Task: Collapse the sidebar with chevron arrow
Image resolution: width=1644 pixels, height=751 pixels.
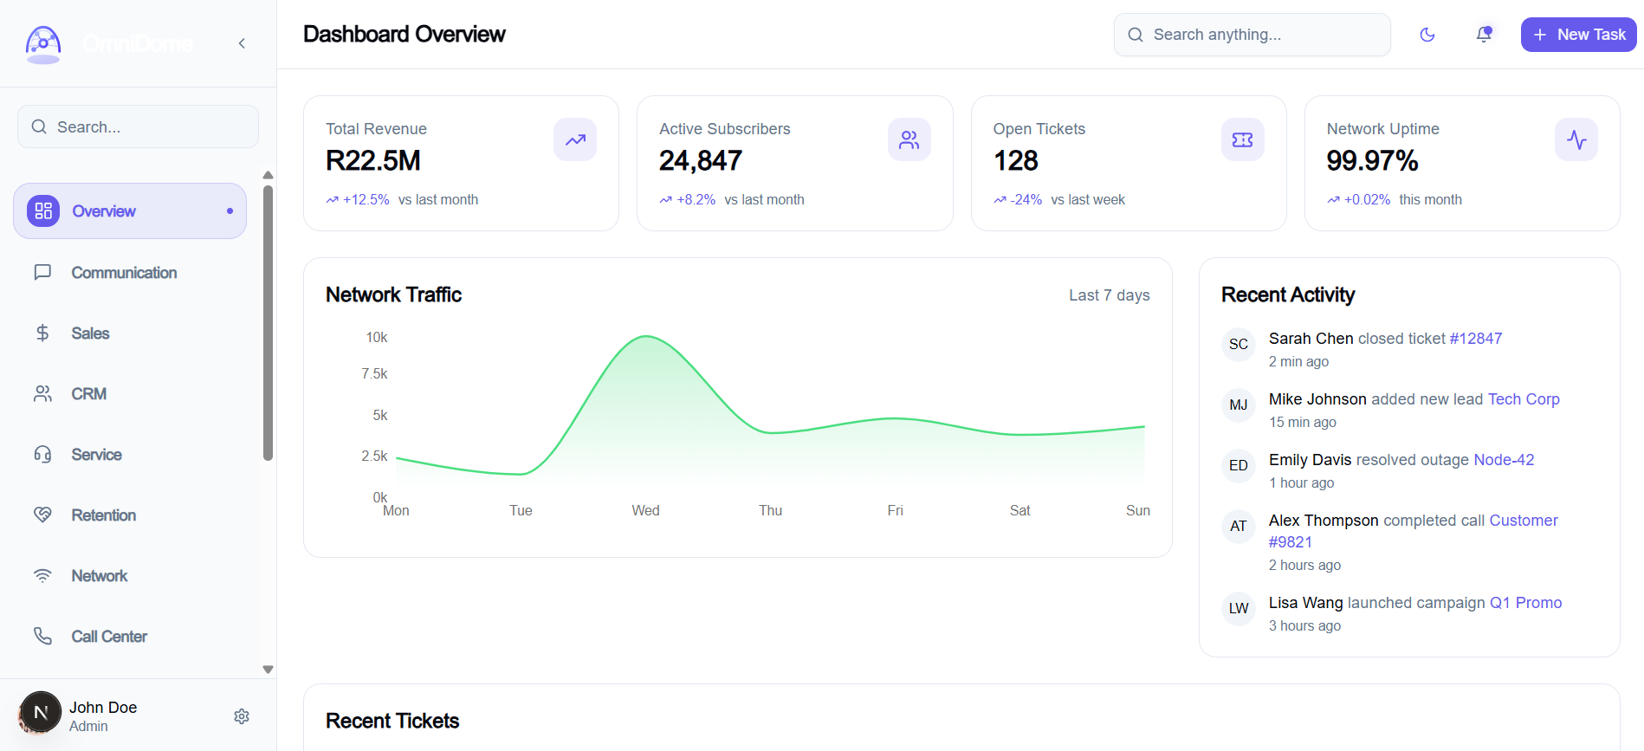Action: coord(242,43)
